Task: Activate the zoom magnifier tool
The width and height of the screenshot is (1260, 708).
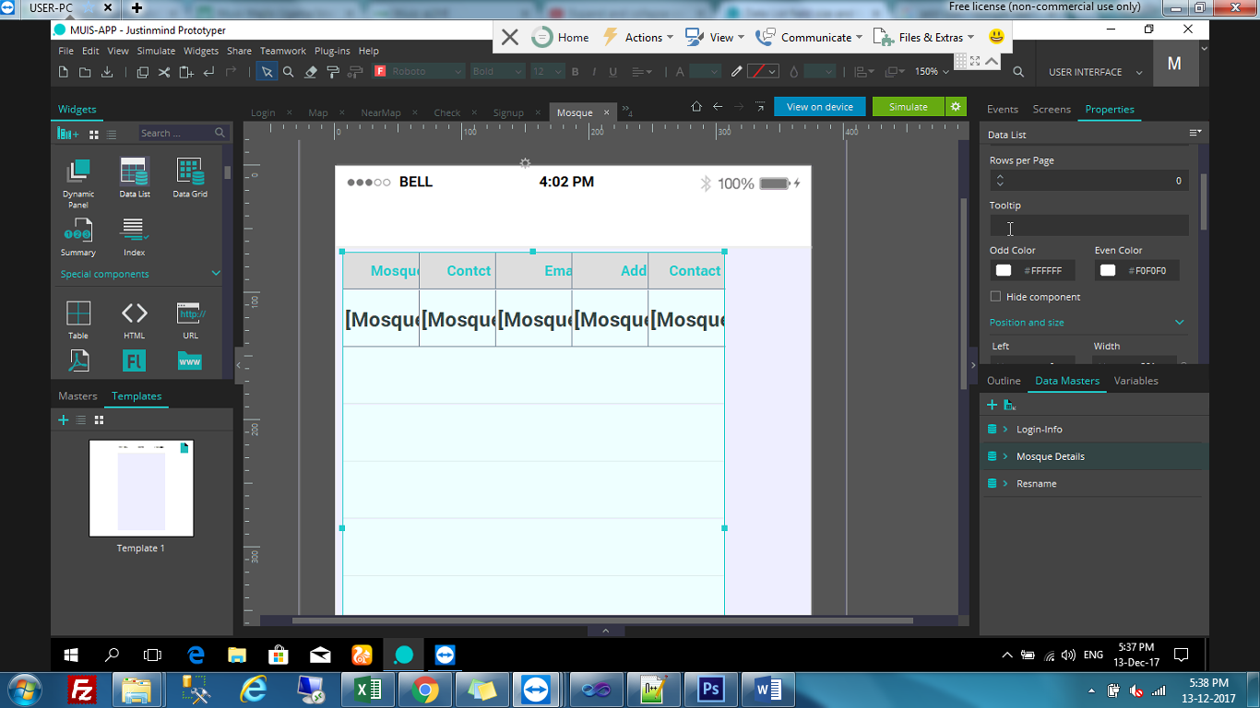Action: tap(289, 72)
